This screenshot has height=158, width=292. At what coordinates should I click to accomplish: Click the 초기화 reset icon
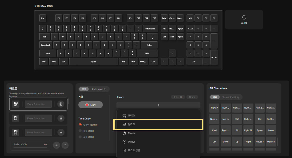244,17
